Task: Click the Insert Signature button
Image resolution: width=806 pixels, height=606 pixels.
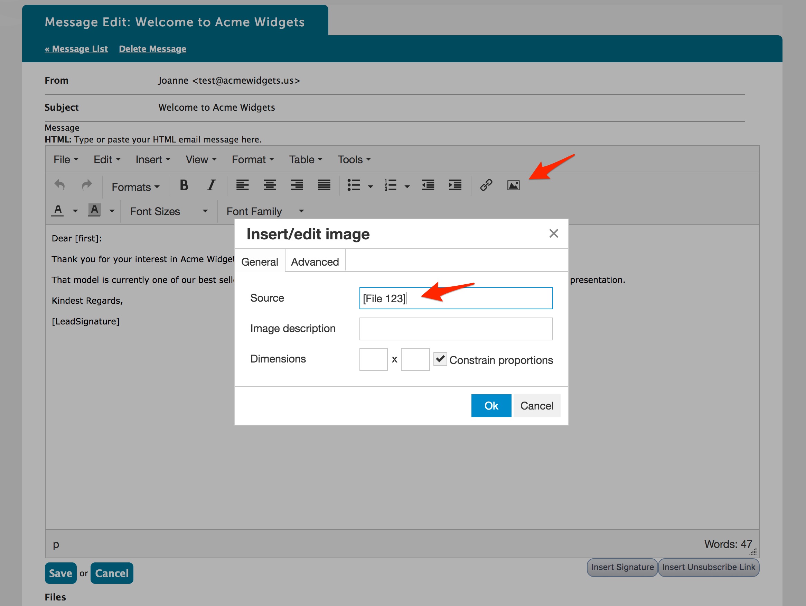Action: coord(622,567)
